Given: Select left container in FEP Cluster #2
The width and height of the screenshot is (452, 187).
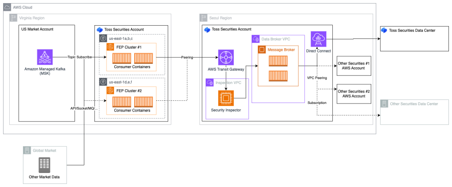Looking at the screenshot, I should (x=122, y=102).
